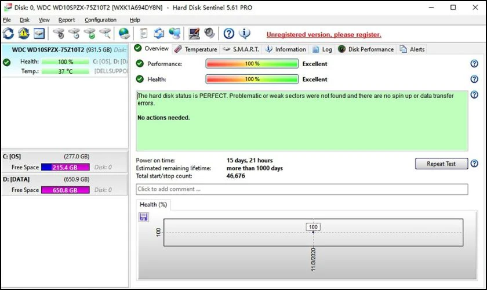The height and width of the screenshot is (290, 487).
Task: Click the left panel Health 100 % bar
Action: pos(65,61)
